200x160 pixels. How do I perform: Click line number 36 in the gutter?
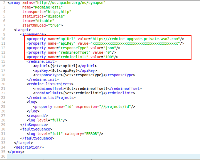(x=3, y=156)
